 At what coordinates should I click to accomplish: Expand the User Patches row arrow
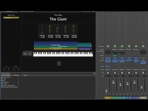(x=18, y=77)
